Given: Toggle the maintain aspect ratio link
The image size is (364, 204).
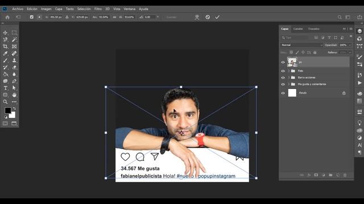Looking at the screenshot, I should click(114, 17).
